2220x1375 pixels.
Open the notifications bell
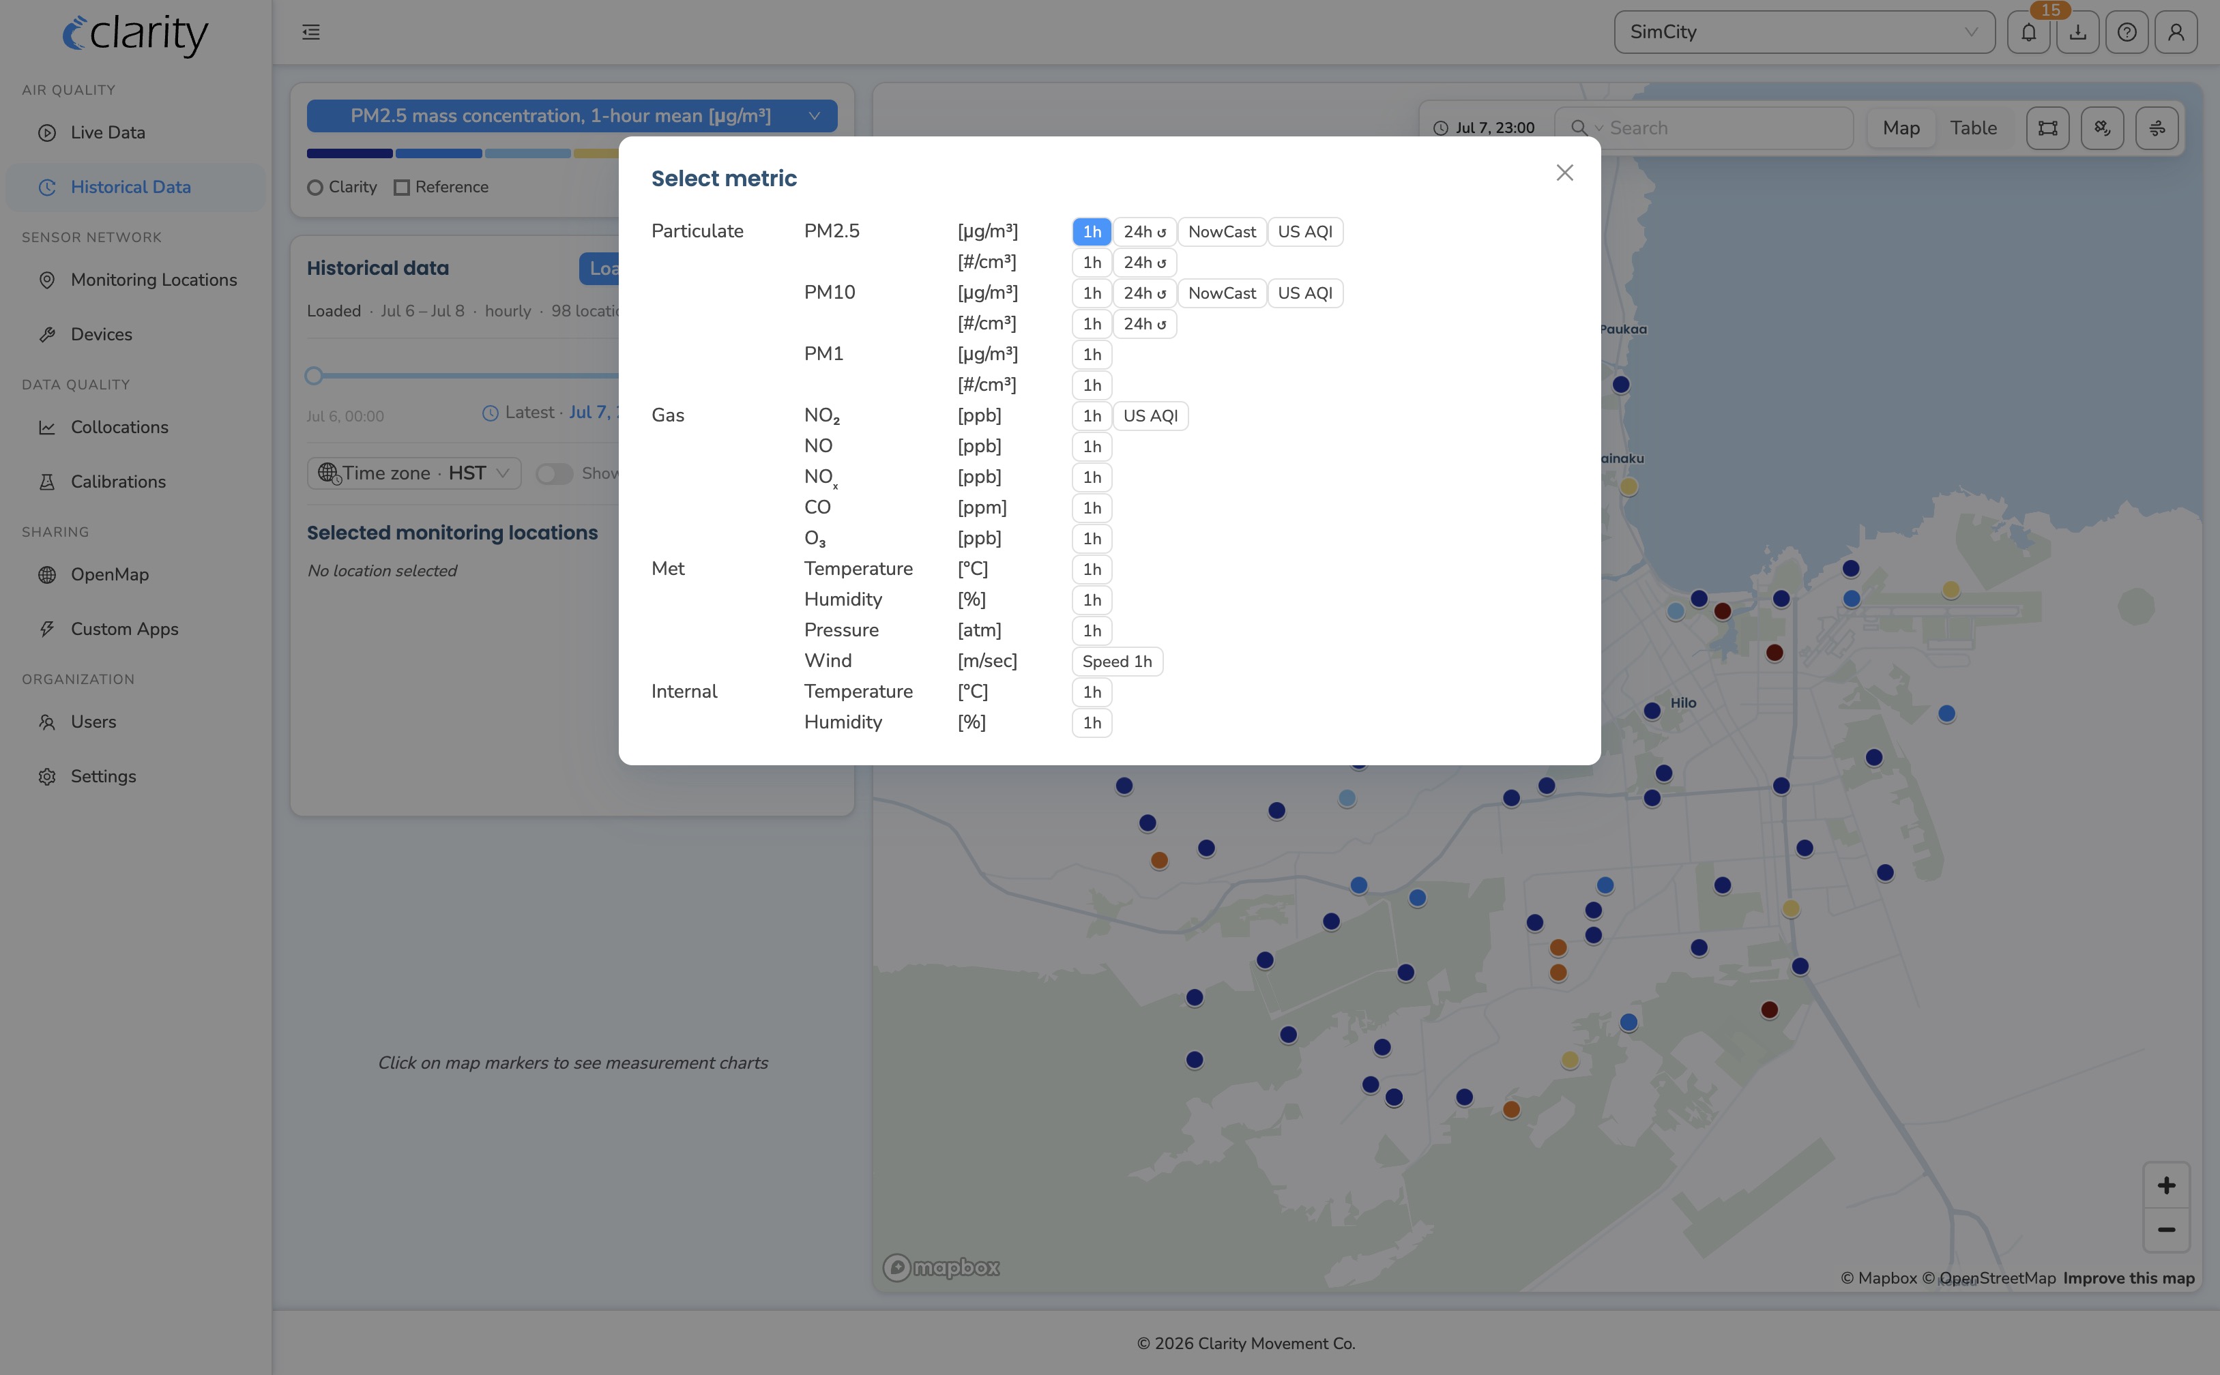coord(2029,33)
